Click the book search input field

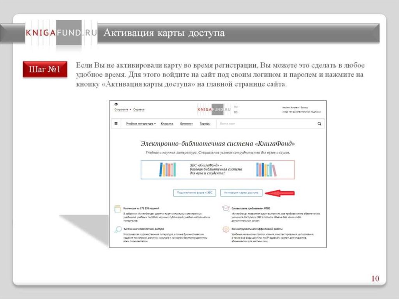[x=266, y=124]
